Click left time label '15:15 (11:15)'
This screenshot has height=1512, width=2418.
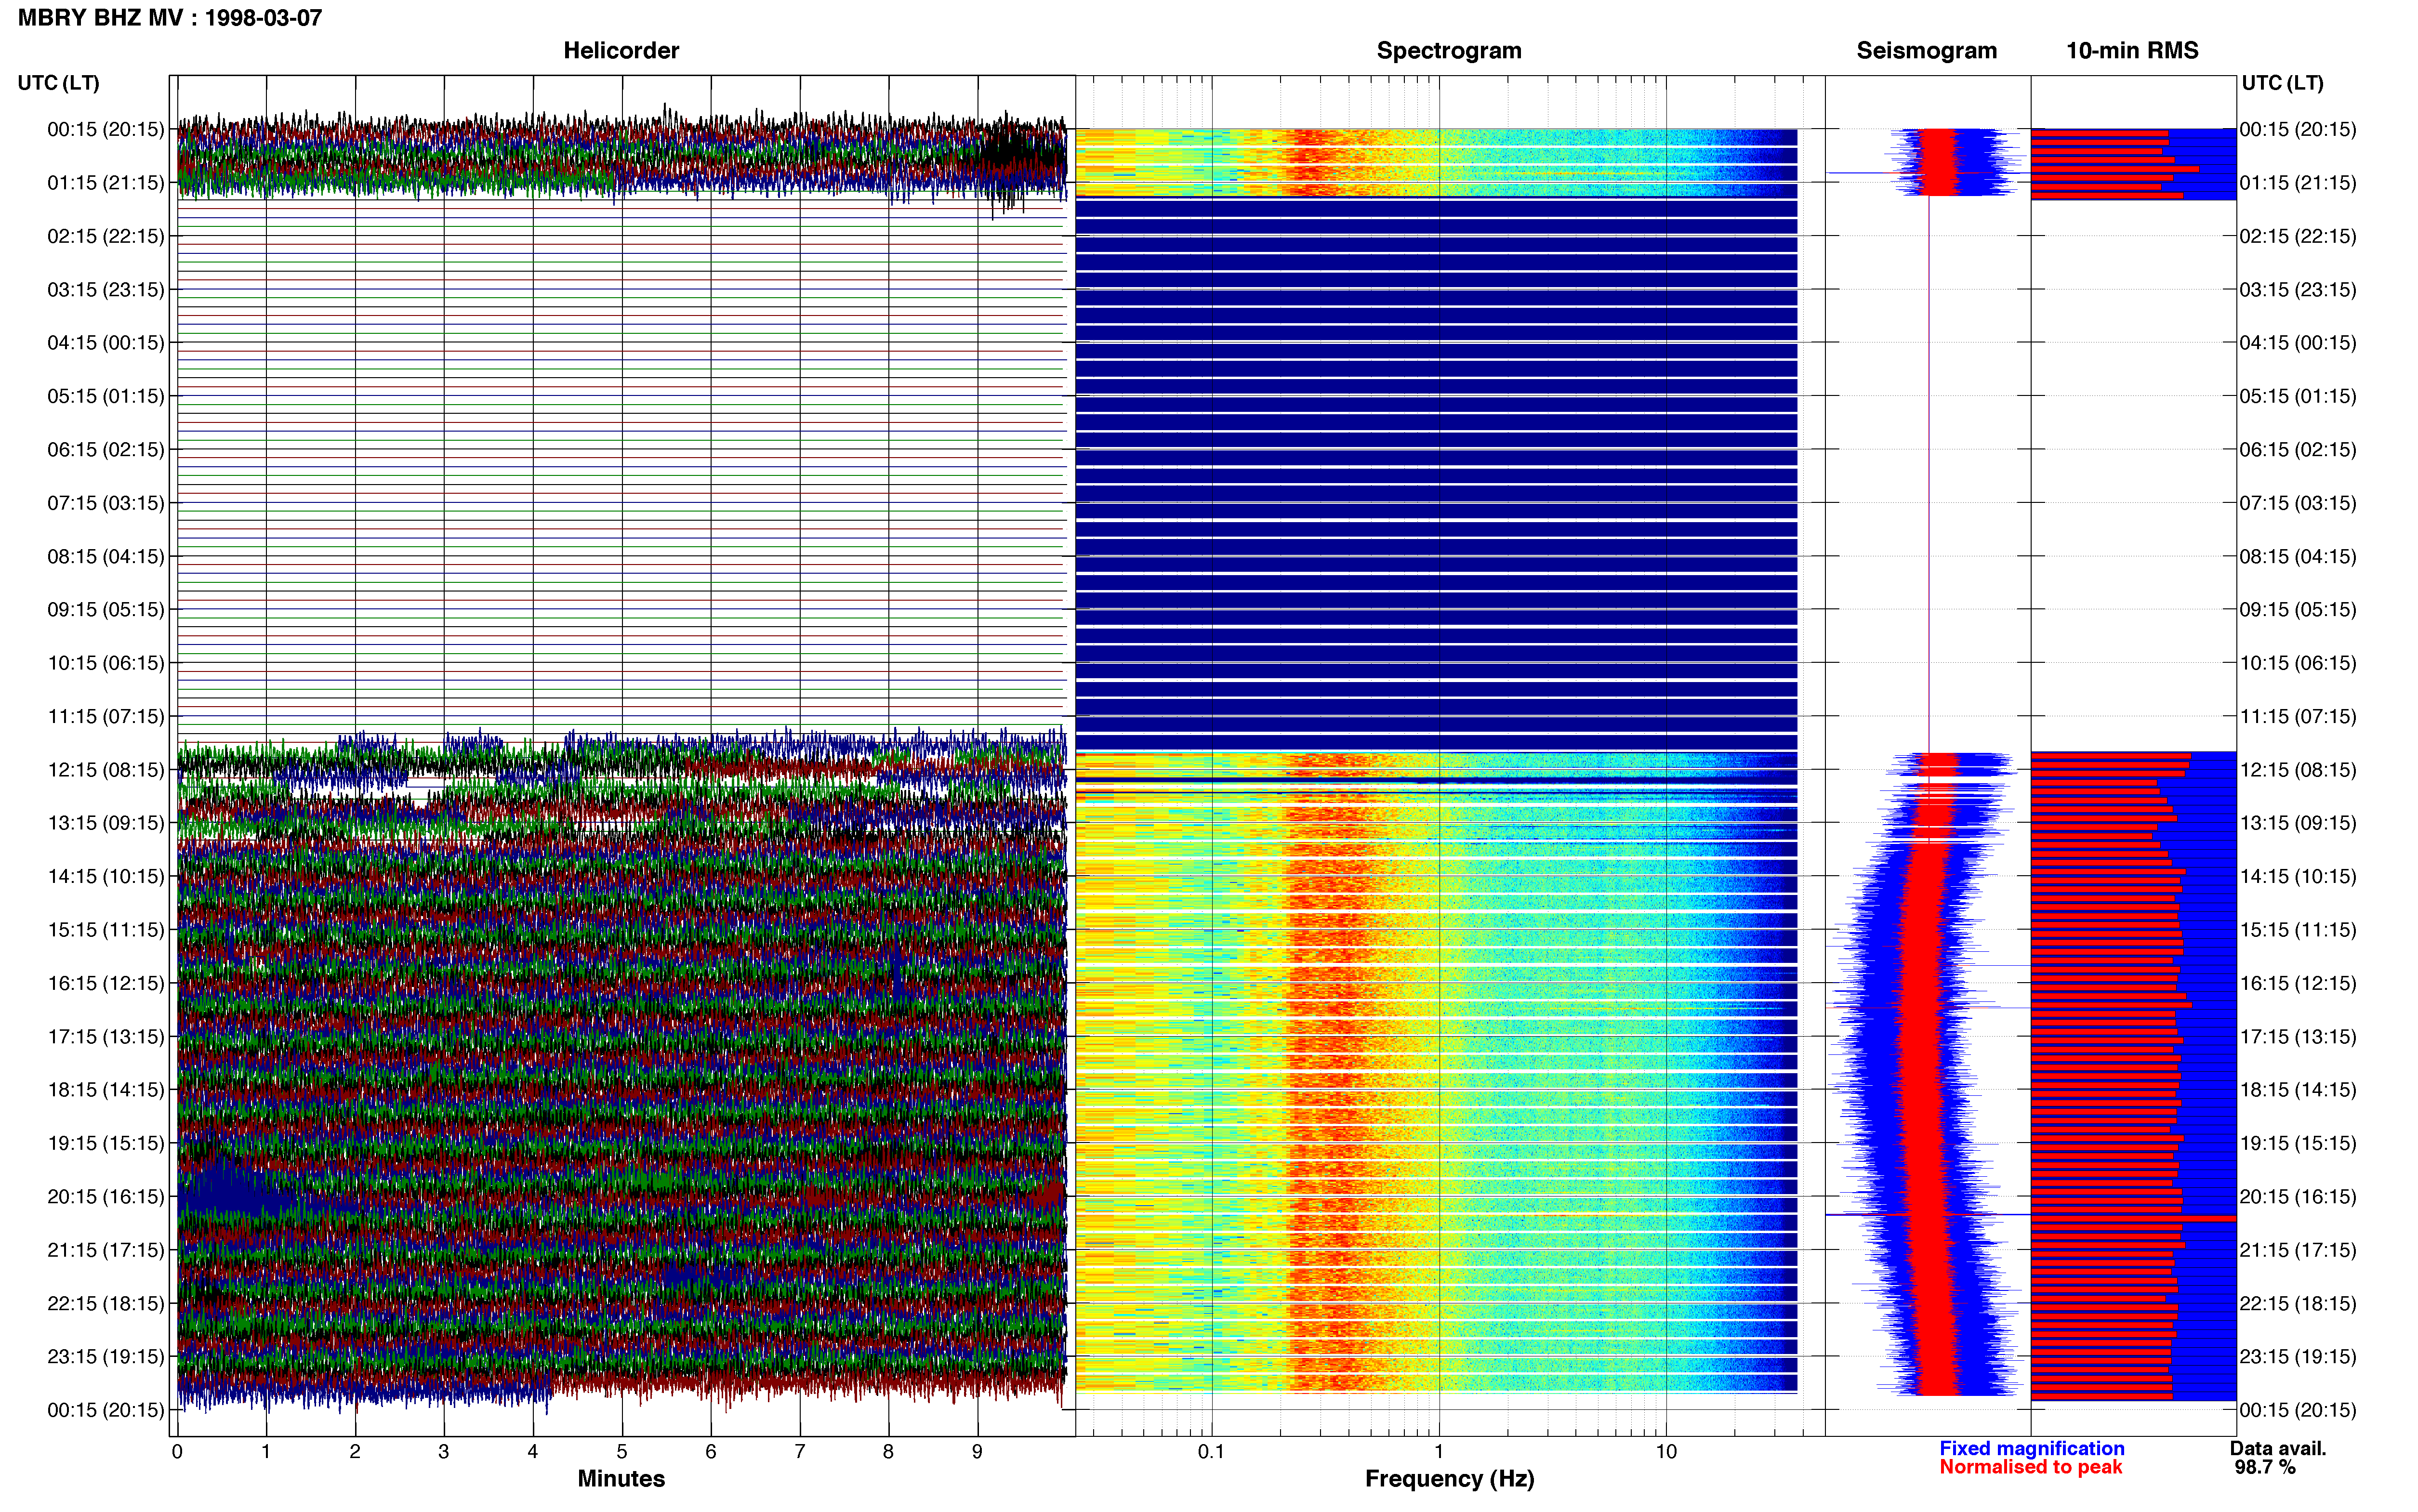point(106,930)
